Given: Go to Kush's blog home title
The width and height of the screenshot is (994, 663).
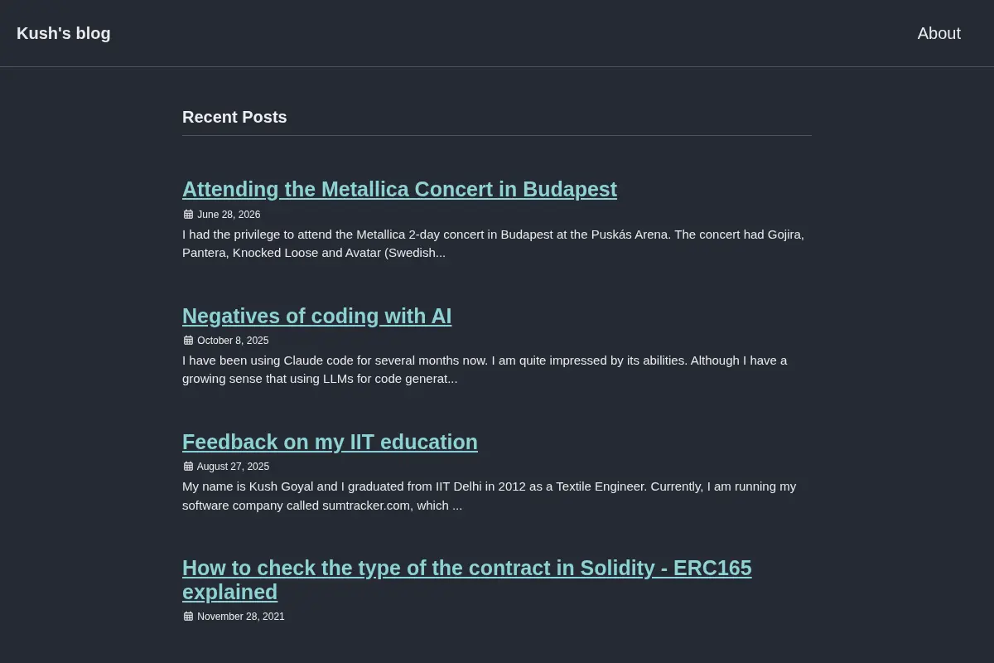Looking at the screenshot, I should pyautogui.click(x=64, y=33).
